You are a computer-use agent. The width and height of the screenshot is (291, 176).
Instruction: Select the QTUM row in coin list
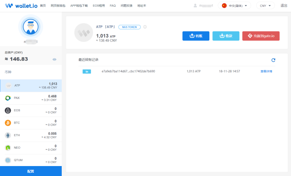(31, 160)
